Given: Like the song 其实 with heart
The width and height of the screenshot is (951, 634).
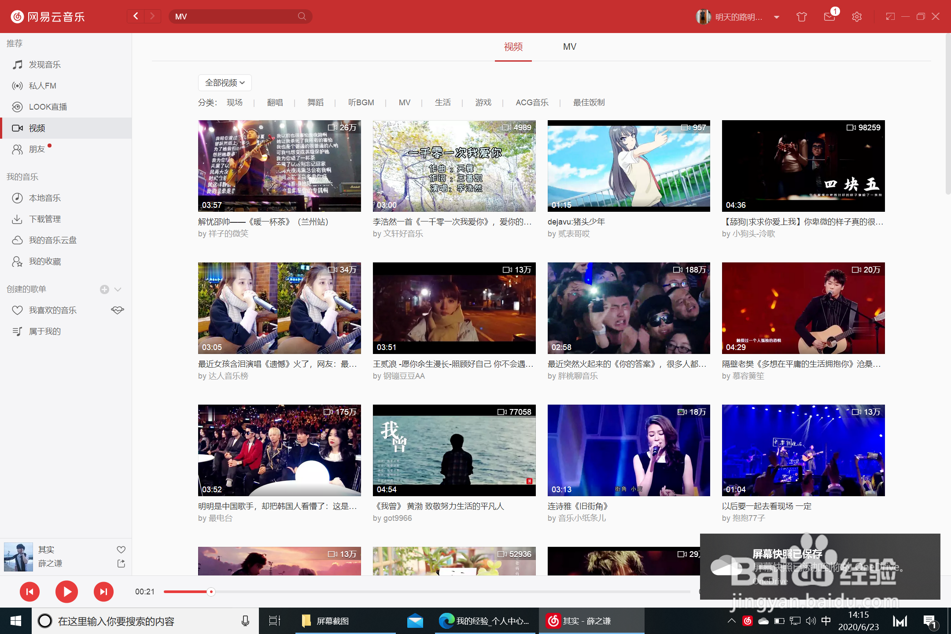Looking at the screenshot, I should (121, 549).
